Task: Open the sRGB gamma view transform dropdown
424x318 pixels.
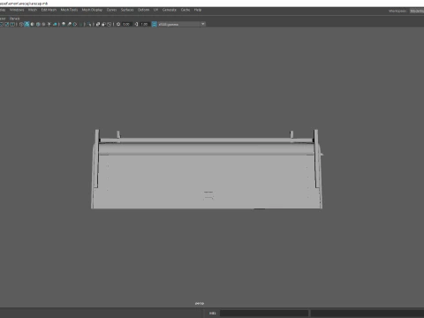Action: click(182, 24)
